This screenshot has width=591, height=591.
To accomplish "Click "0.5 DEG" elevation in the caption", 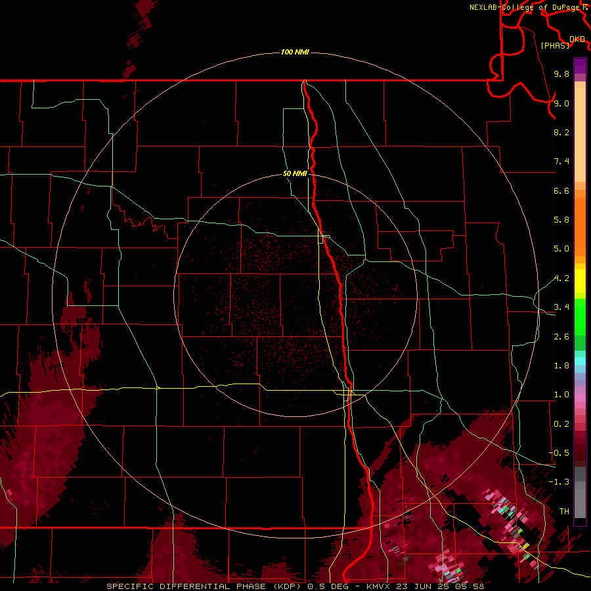I will tap(328, 586).
